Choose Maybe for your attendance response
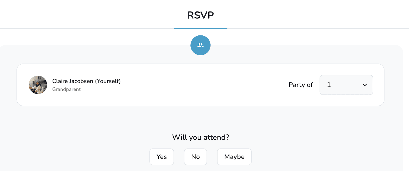Screen dimensions: 409x171 tap(234, 157)
